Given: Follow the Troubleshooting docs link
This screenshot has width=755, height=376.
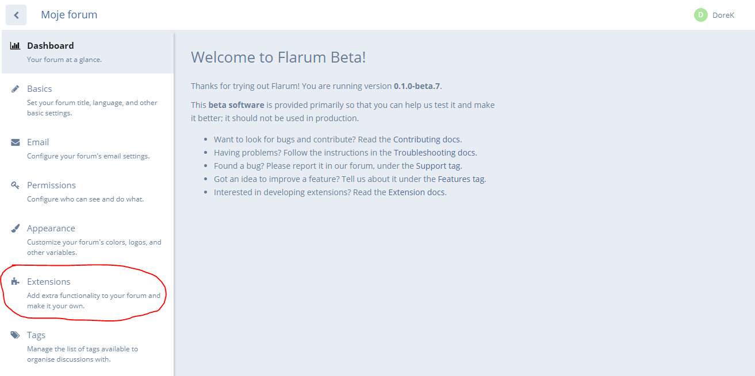Looking at the screenshot, I should tap(435, 153).
